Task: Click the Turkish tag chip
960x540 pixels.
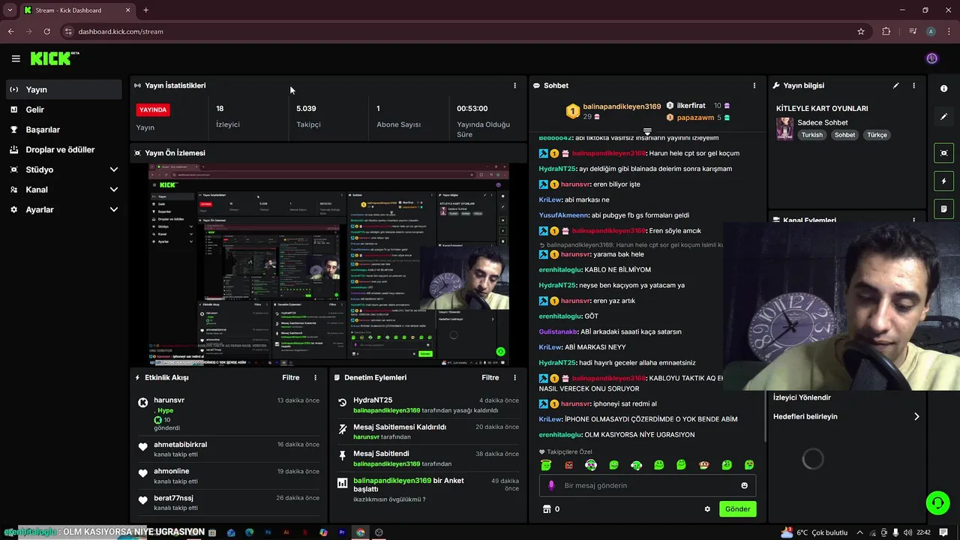Action: point(812,135)
